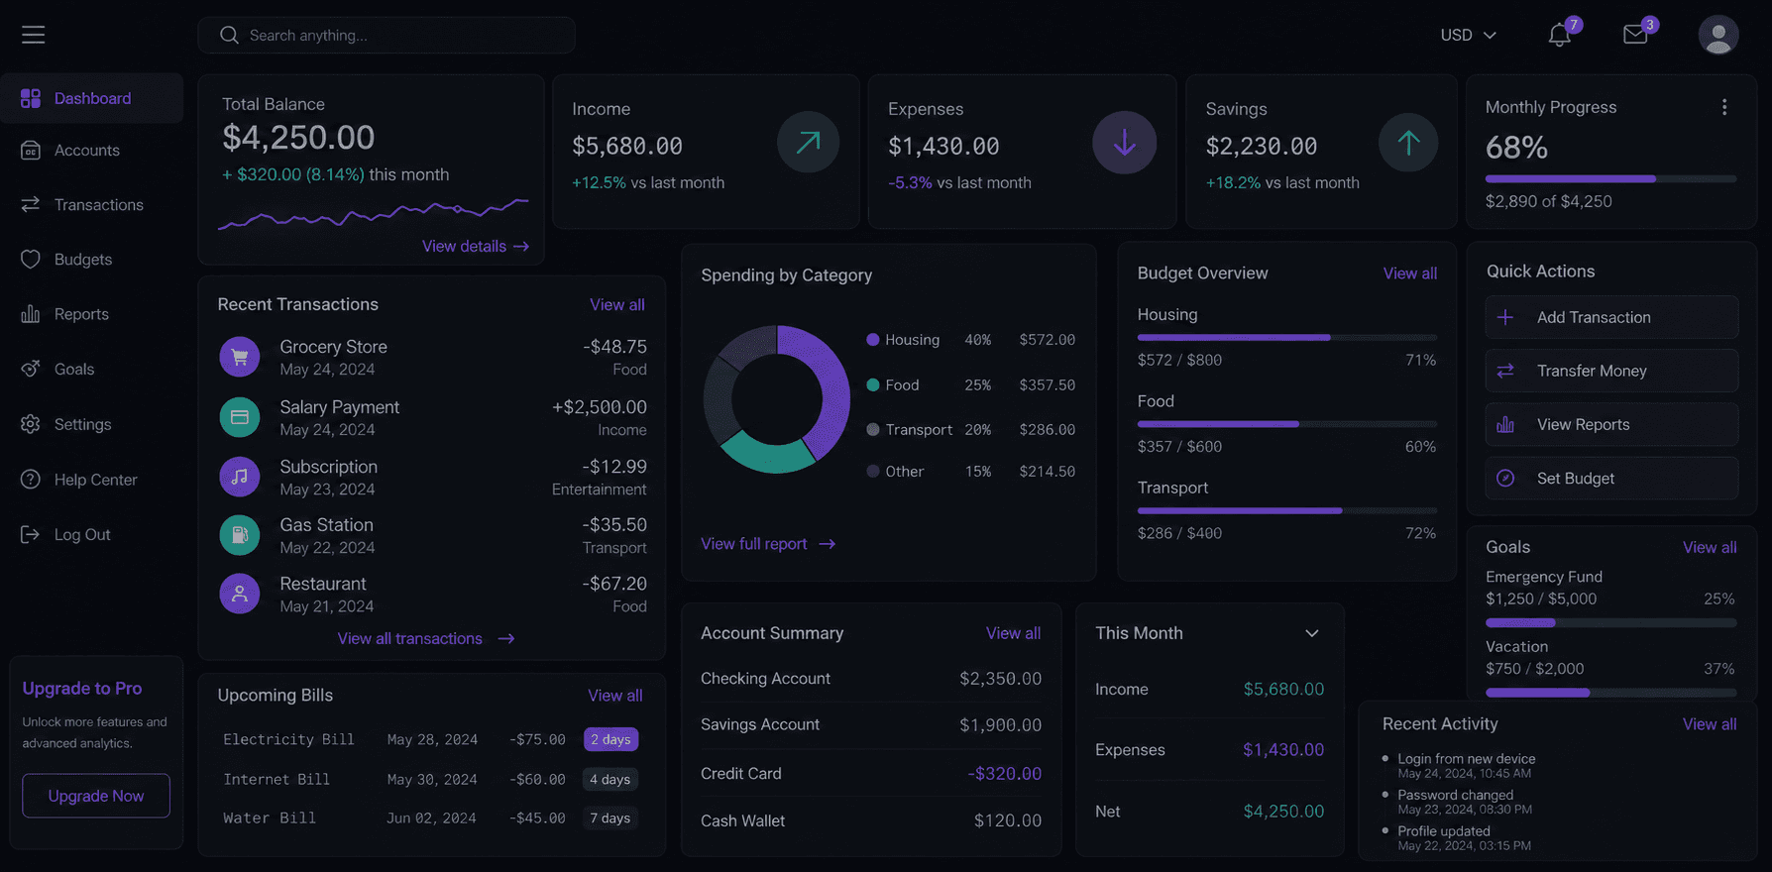Click the View Reports chart icon

(x=1505, y=424)
